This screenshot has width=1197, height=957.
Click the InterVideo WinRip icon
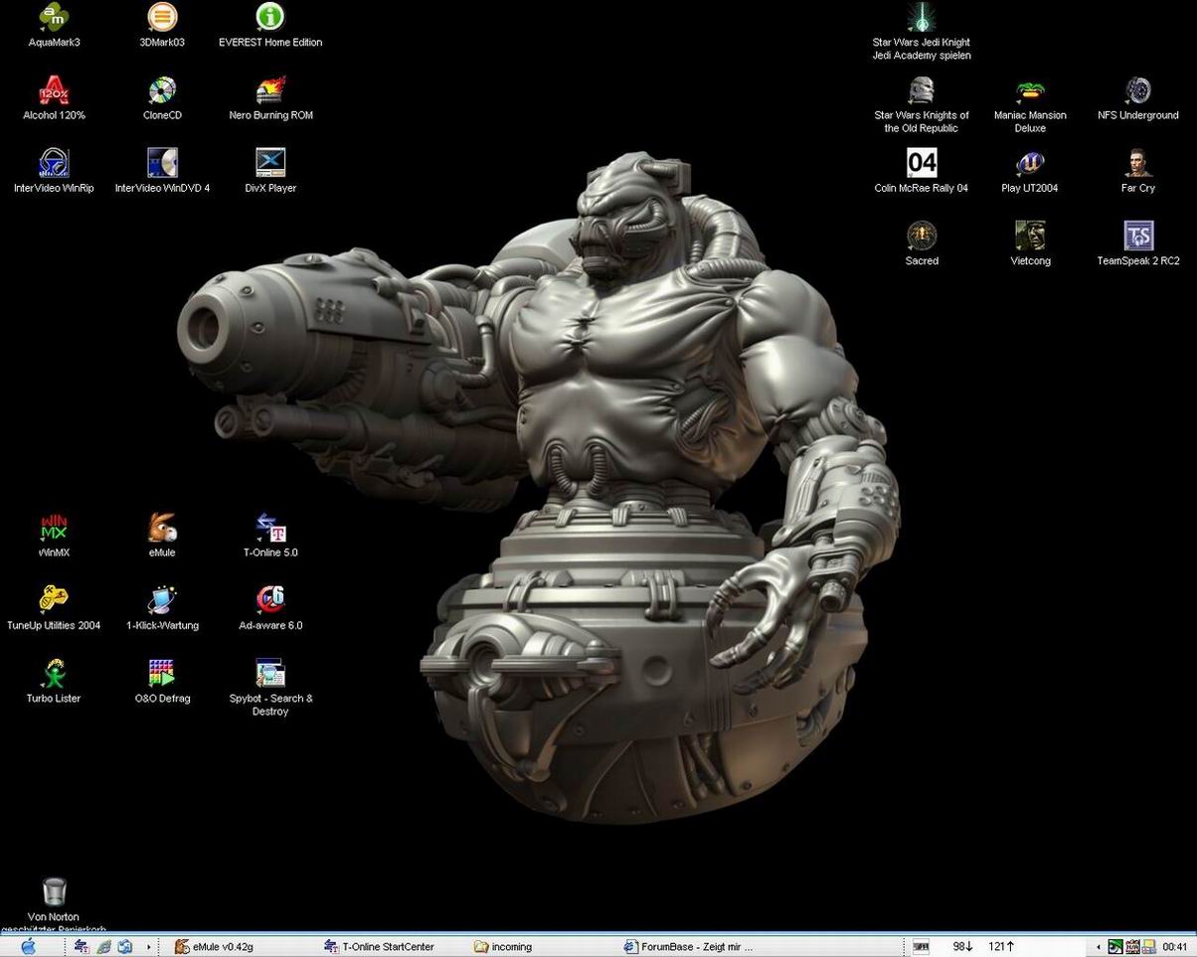[54, 163]
